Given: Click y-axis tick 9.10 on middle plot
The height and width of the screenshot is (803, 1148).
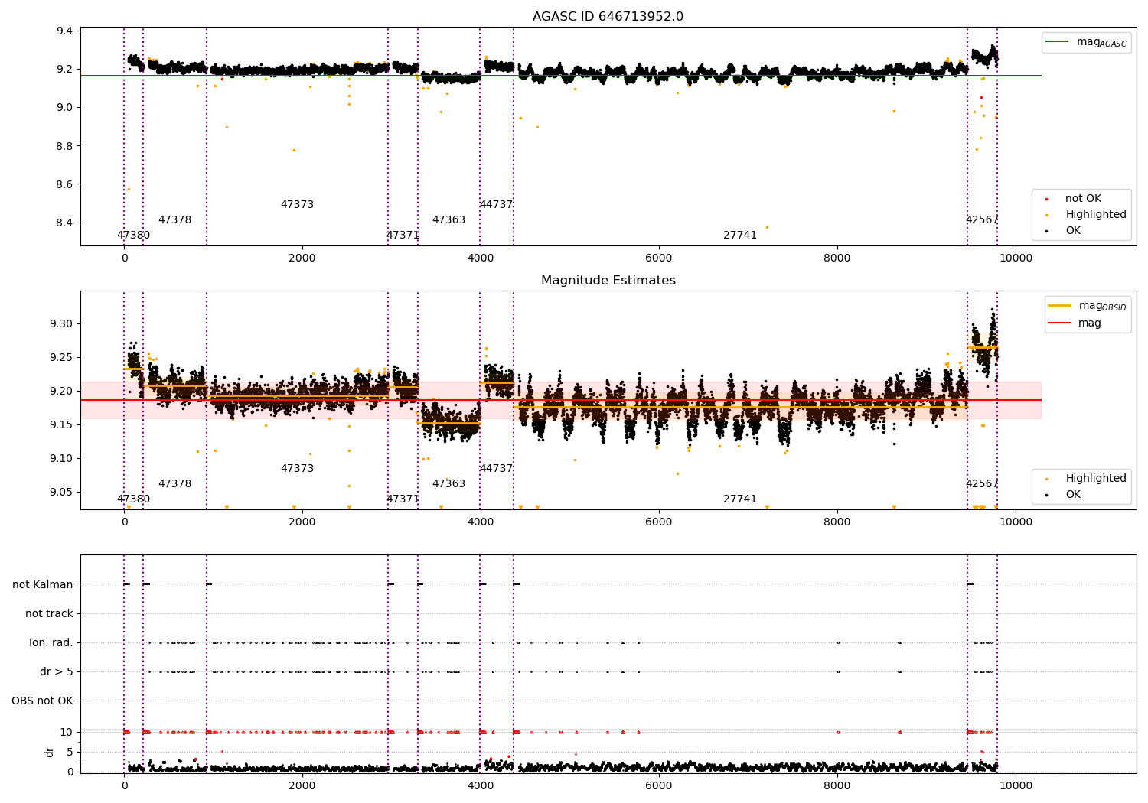Looking at the screenshot, I should point(61,459).
